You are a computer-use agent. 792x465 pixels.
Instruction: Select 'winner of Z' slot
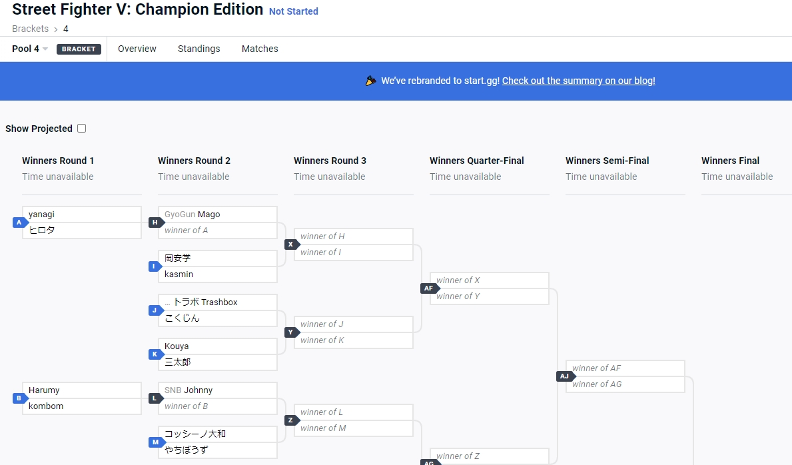(490, 456)
